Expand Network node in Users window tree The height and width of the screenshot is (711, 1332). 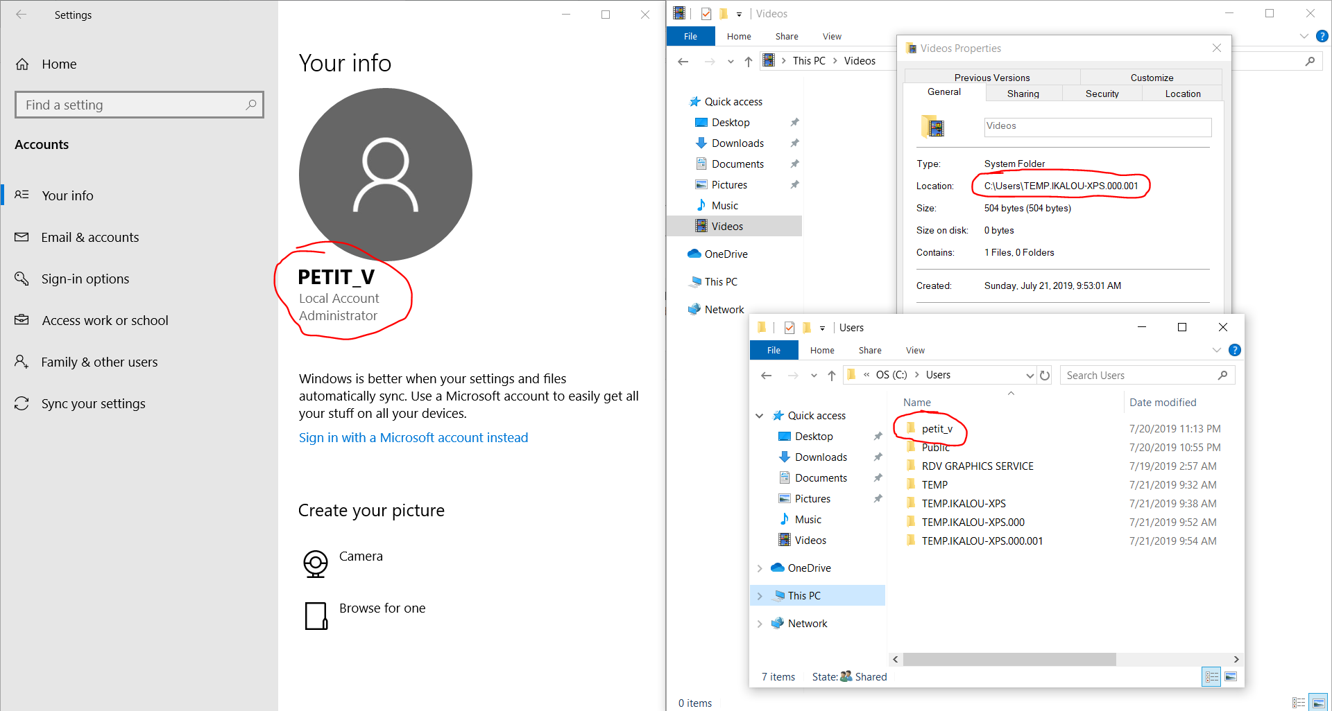(760, 623)
